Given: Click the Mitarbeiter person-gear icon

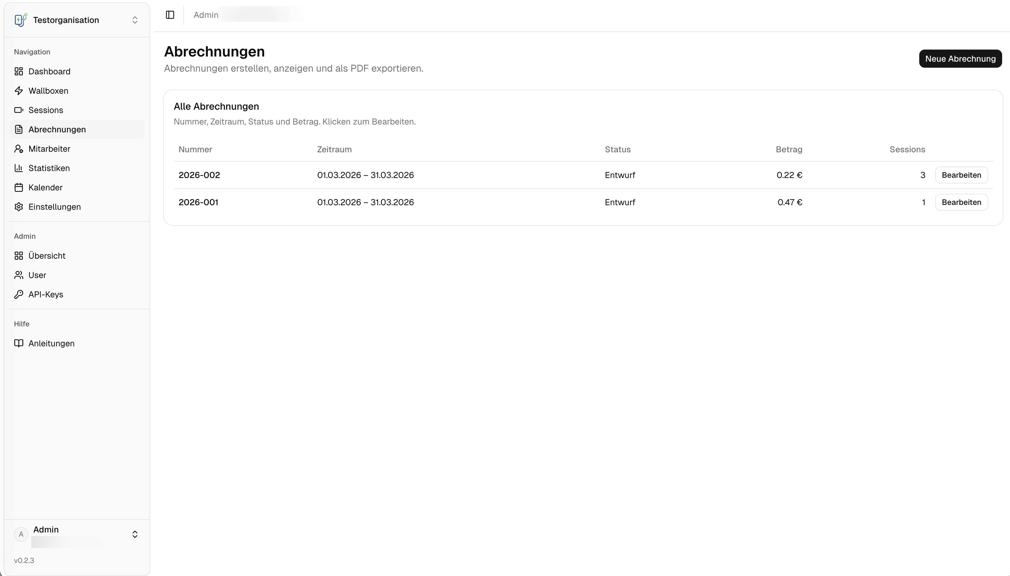Looking at the screenshot, I should coord(19,149).
